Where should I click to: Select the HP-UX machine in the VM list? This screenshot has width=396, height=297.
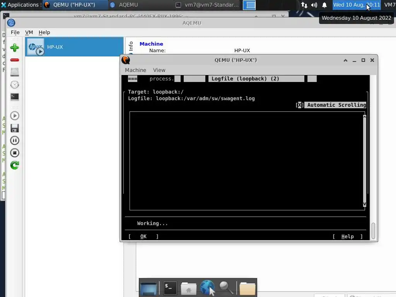point(74,47)
